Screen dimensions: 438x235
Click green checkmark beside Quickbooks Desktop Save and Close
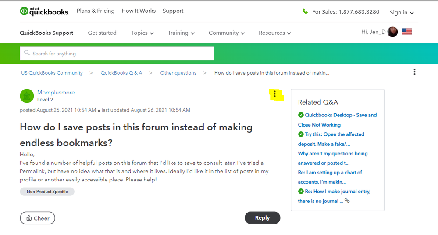[301, 115]
